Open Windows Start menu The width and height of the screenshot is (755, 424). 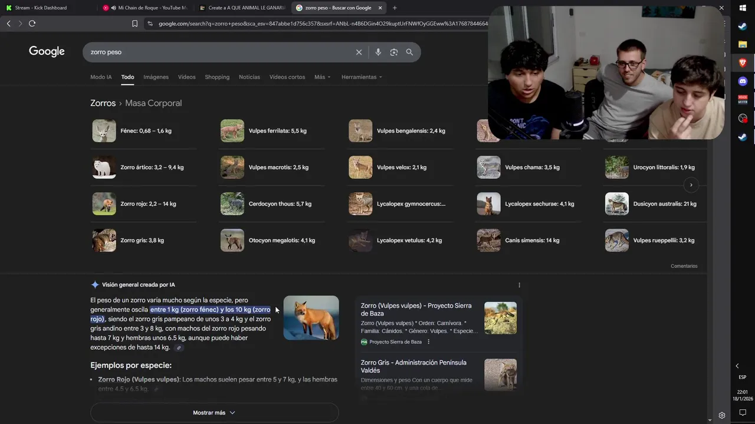pyautogui.click(x=743, y=8)
